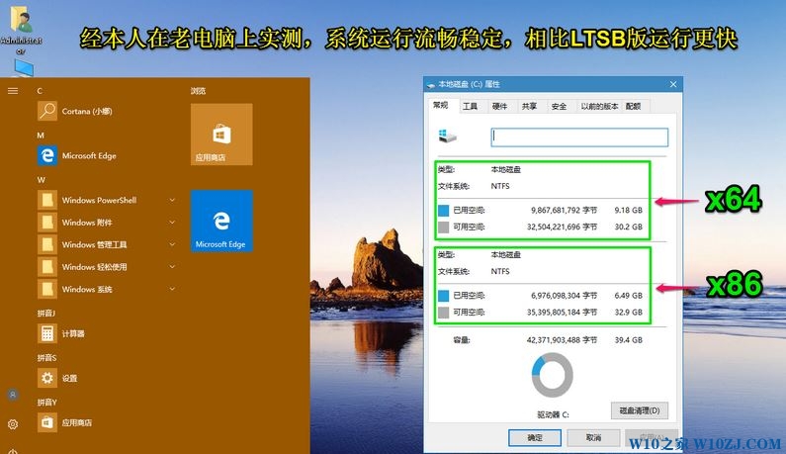Click the Cortana search icon
The width and height of the screenshot is (786, 454).
[47, 111]
